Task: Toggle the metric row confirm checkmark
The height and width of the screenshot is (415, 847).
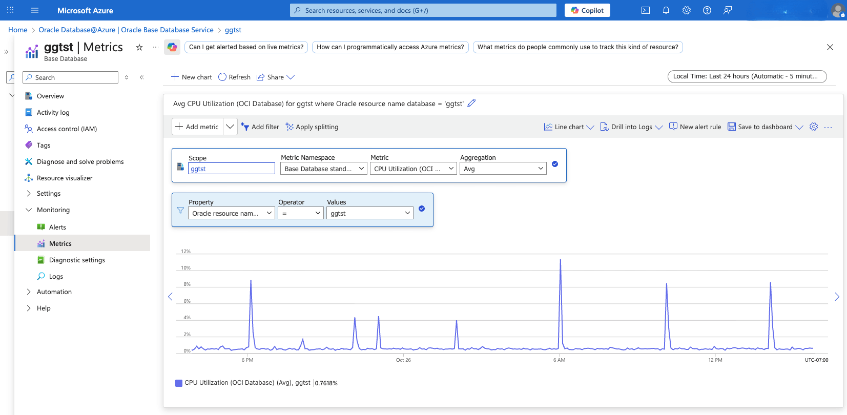Action: [555, 164]
